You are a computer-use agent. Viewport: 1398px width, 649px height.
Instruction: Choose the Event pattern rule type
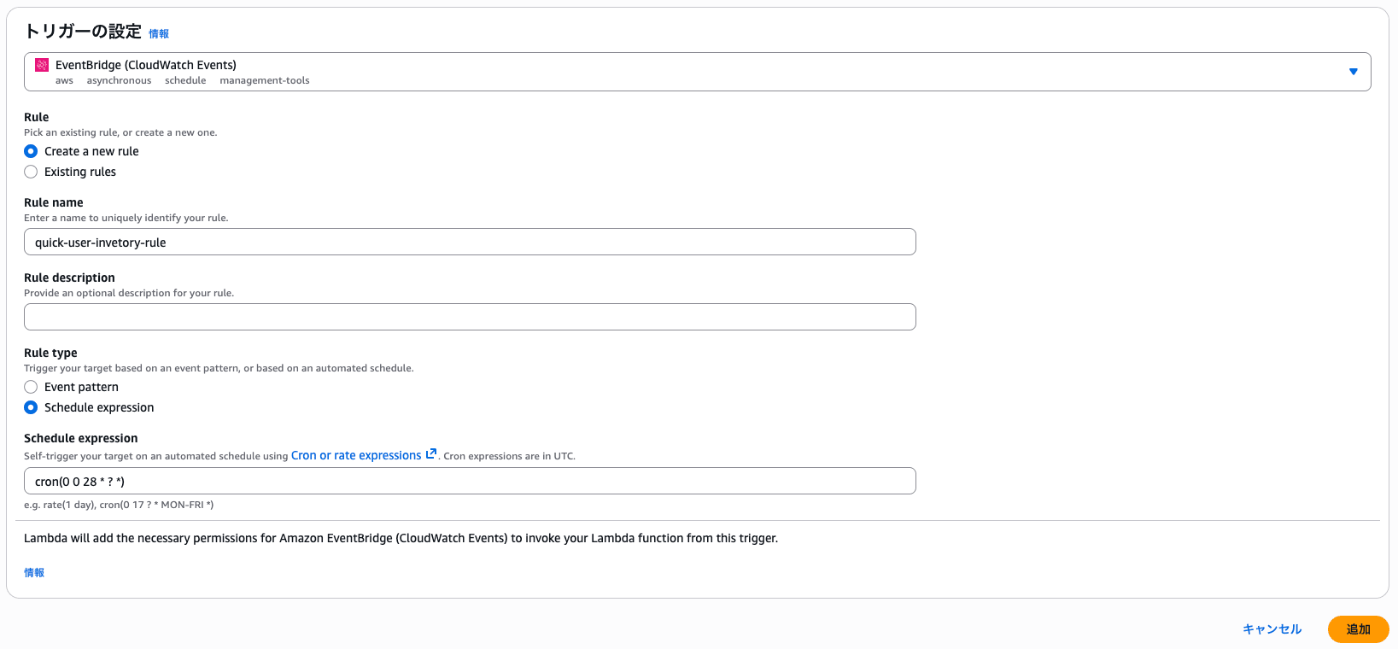coord(31,387)
